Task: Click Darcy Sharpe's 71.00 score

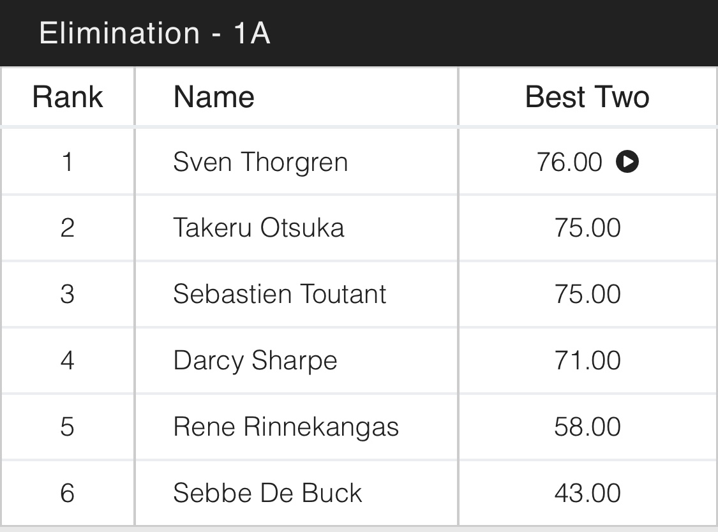Action: tap(587, 360)
